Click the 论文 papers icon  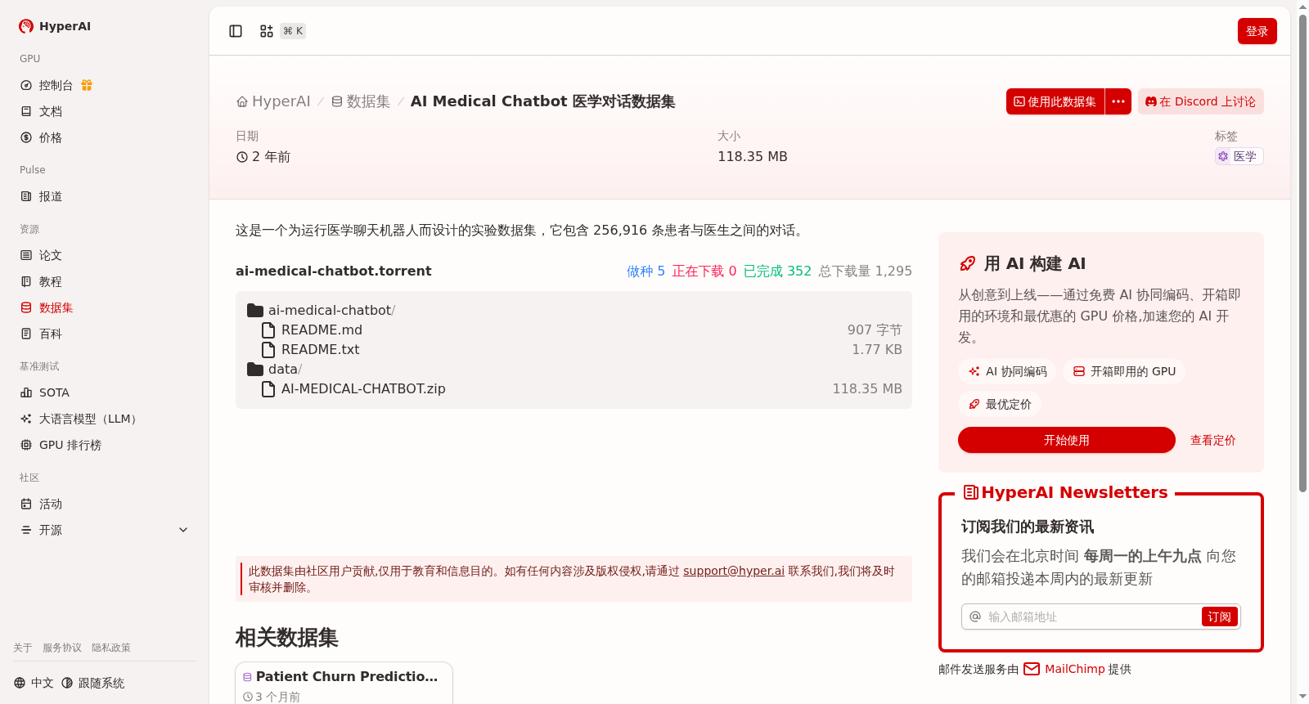26,255
